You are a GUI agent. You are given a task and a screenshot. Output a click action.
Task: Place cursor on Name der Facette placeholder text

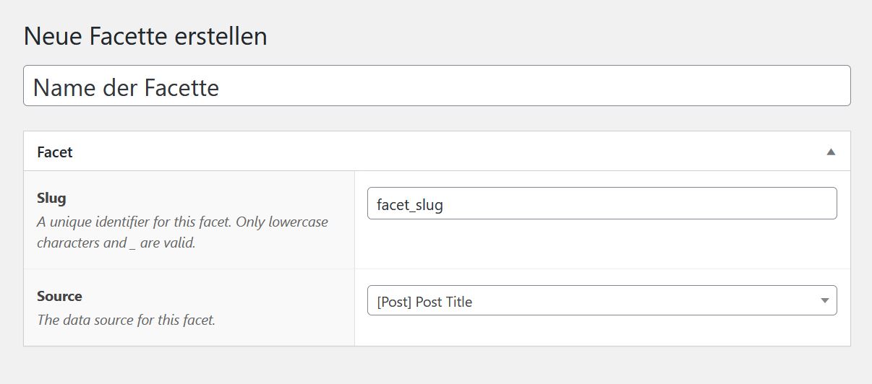tap(126, 87)
